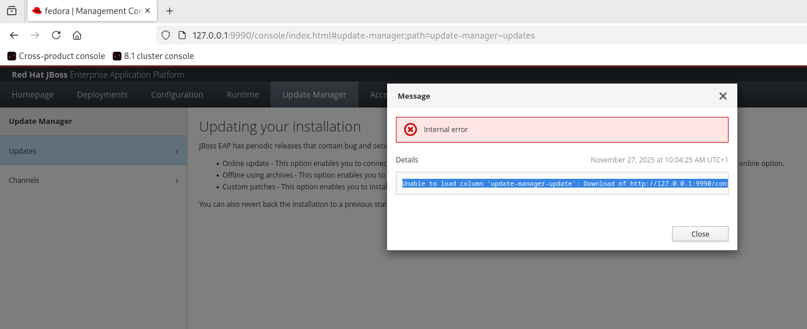Click the Details label in dialog

pyautogui.click(x=407, y=160)
